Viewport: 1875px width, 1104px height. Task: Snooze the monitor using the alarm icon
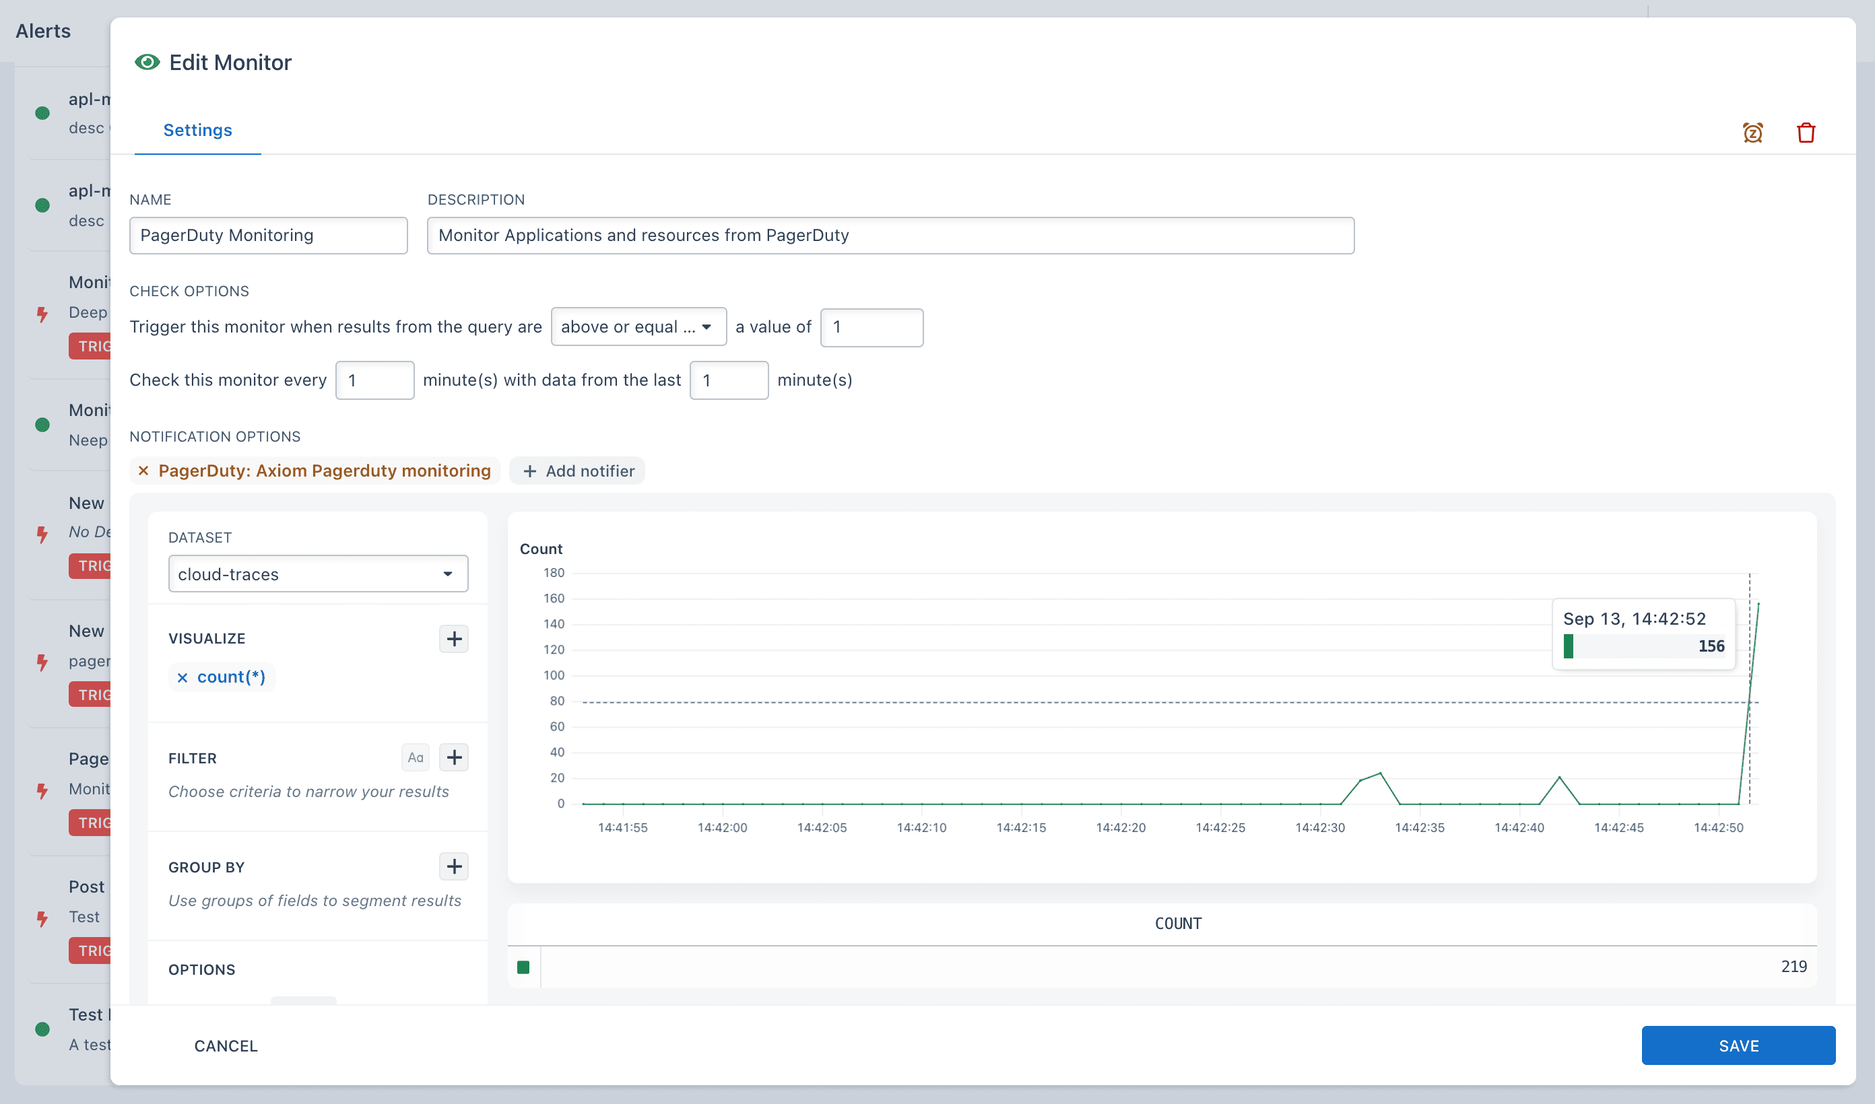pos(1754,132)
